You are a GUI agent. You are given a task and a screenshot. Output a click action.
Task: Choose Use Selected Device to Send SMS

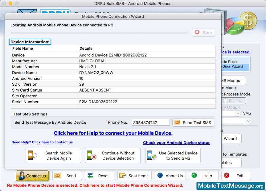(x=173, y=155)
